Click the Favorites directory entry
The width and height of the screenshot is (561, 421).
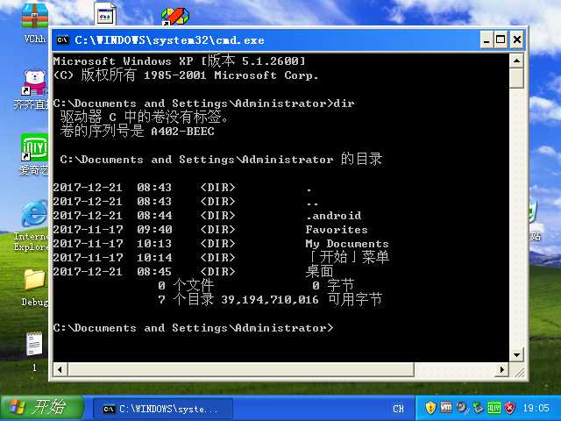pyautogui.click(x=337, y=230)
